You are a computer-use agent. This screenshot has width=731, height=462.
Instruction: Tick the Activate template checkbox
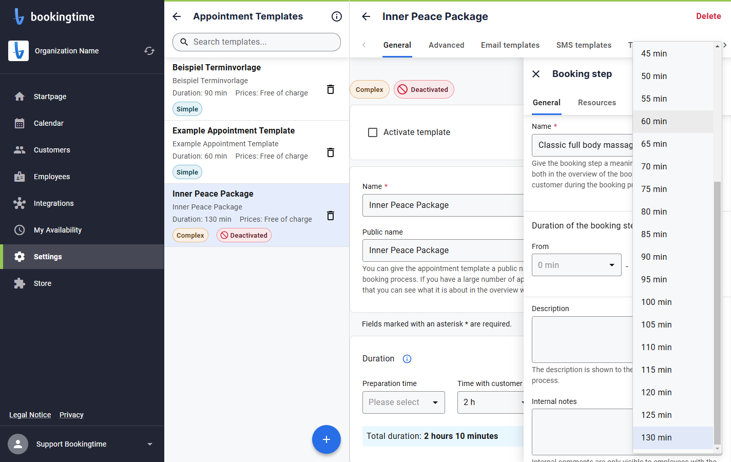click(373, 132)
